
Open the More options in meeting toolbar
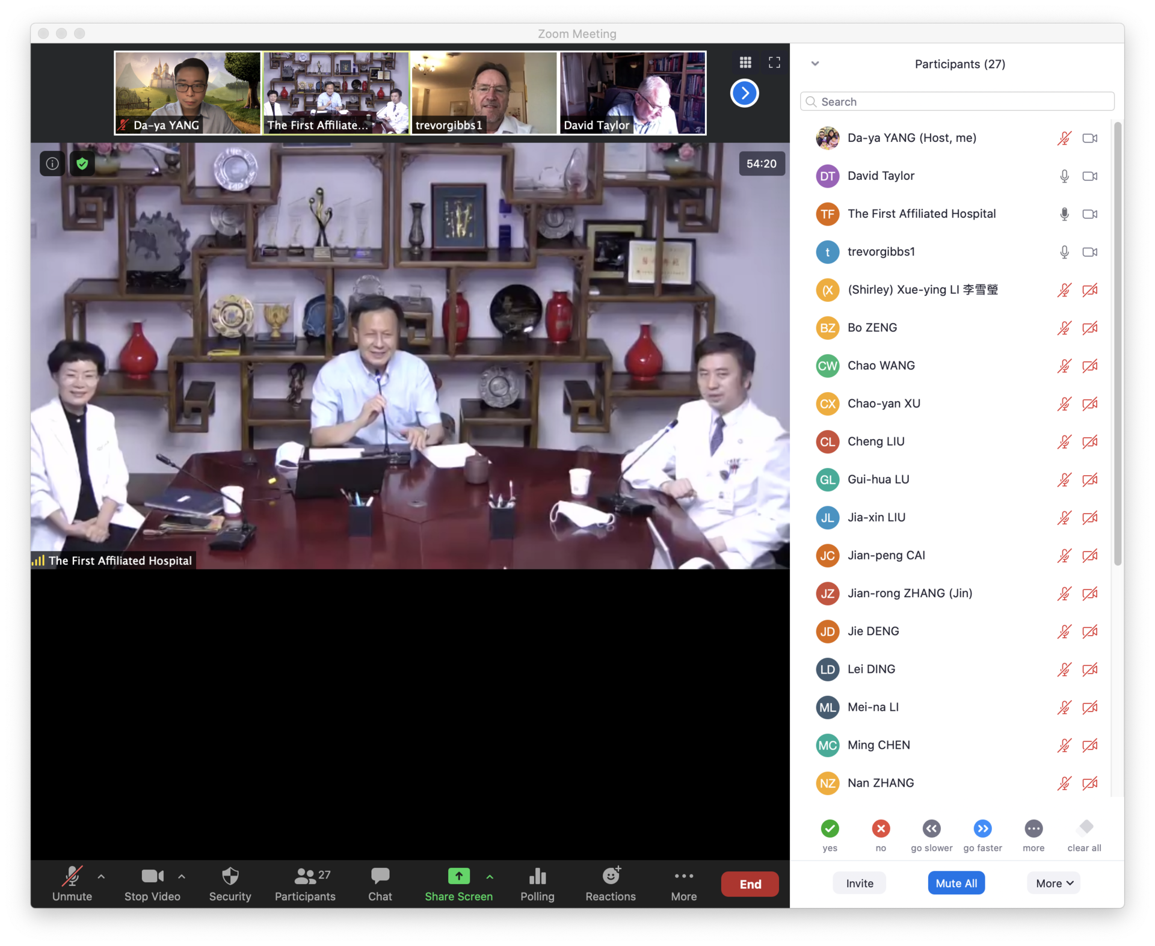(684, 883)
